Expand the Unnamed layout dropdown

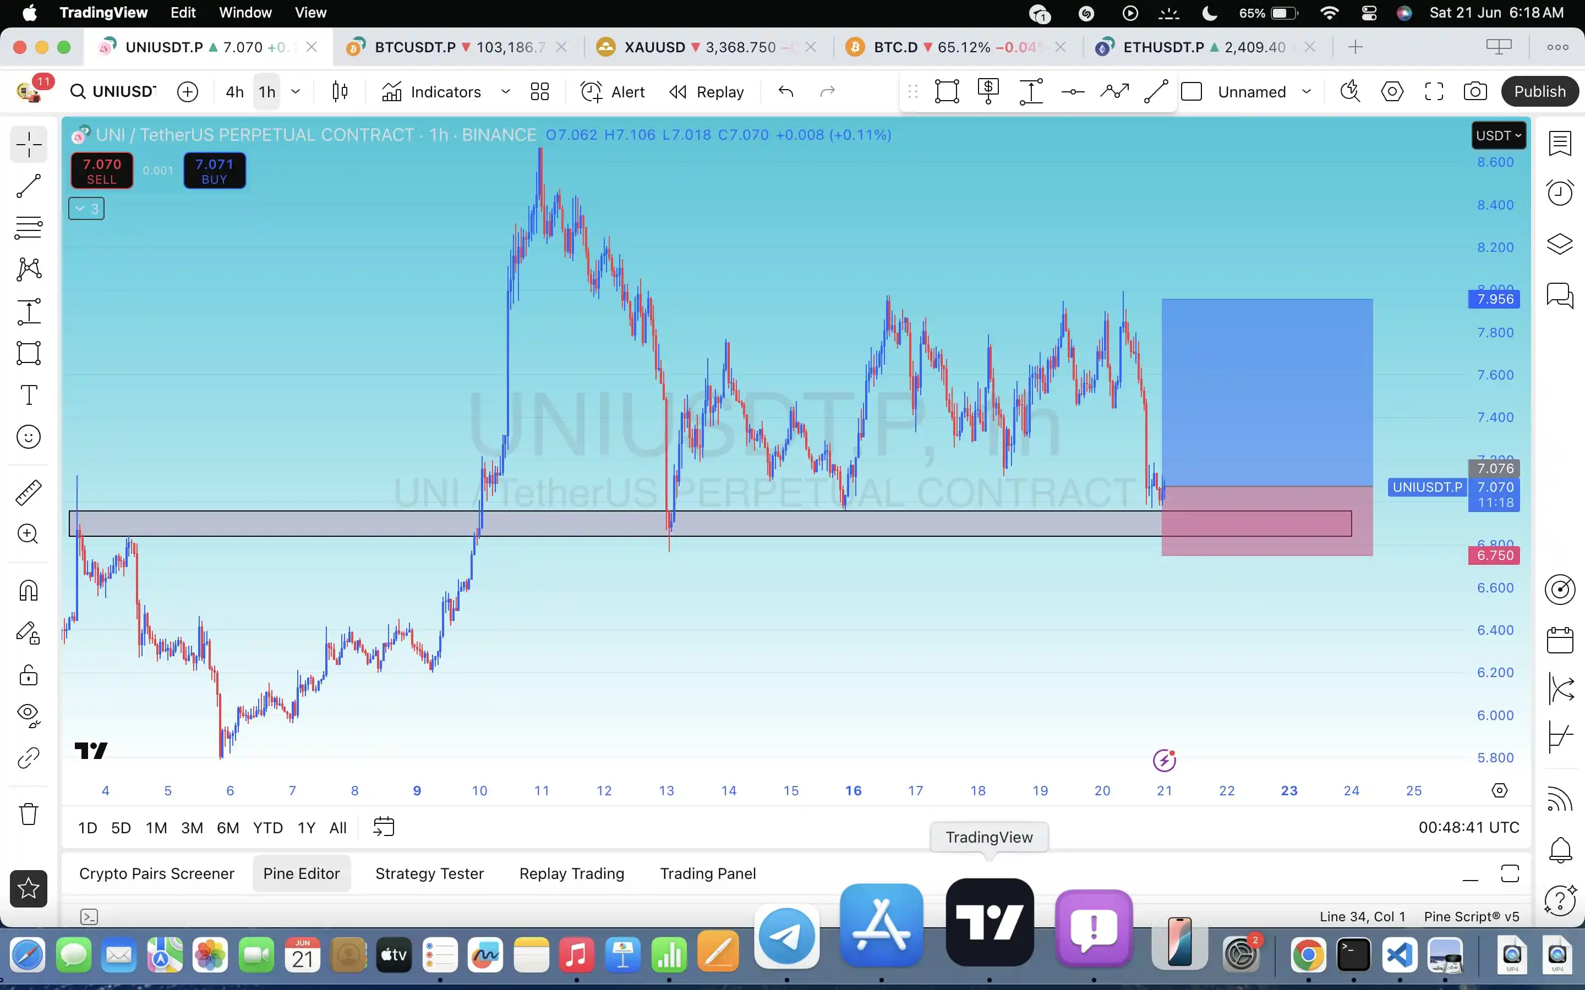click(1307, 92)
